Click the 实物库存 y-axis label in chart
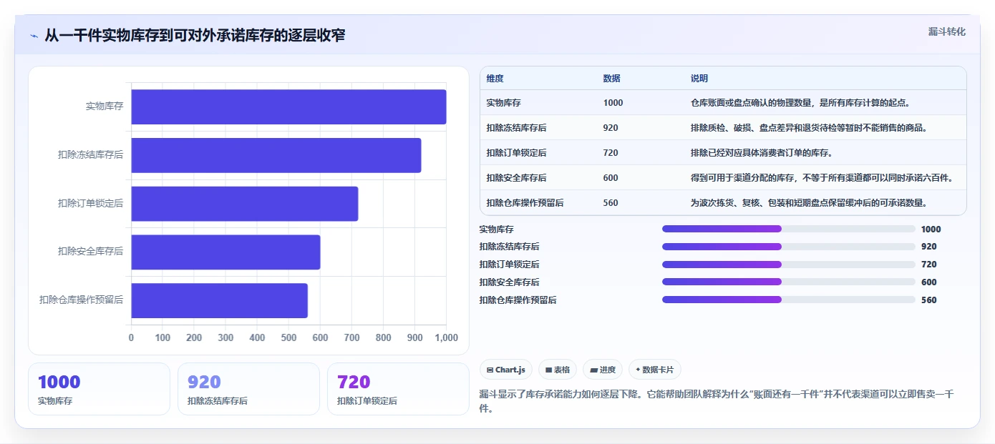The image size is (995, 444). coord(105,107)
